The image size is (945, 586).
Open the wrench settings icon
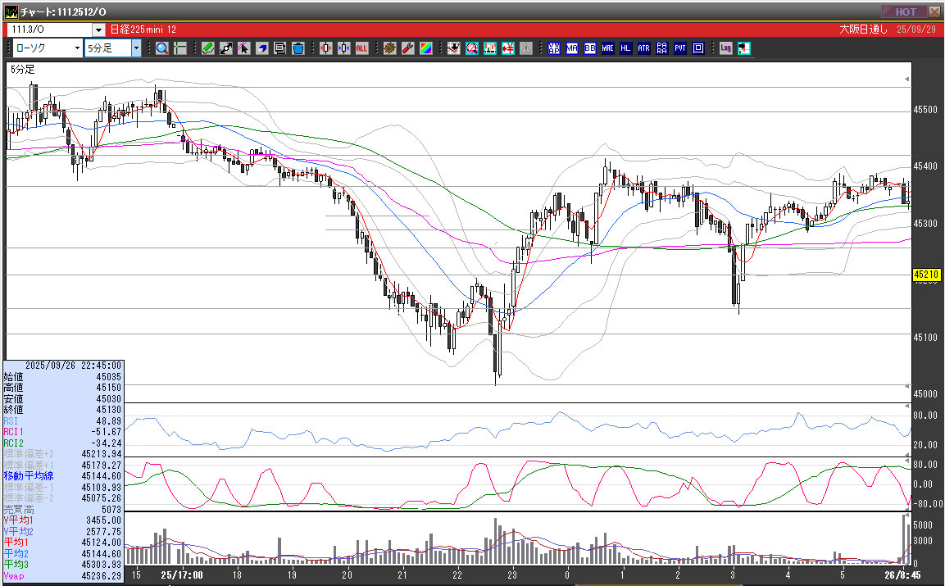point(408,48)
